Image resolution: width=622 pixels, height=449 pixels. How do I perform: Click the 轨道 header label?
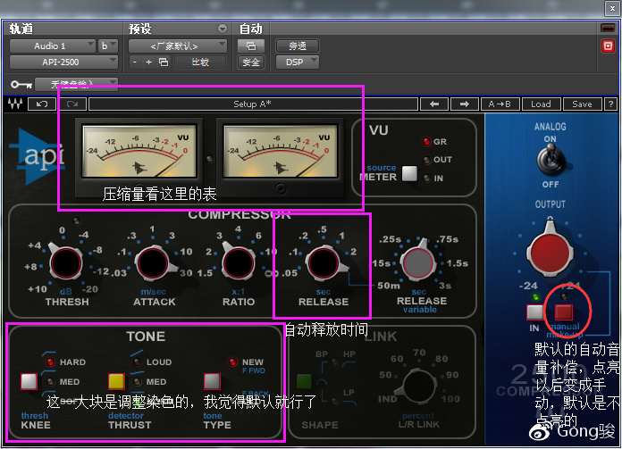pyautogui.click(x=21, y=29)
